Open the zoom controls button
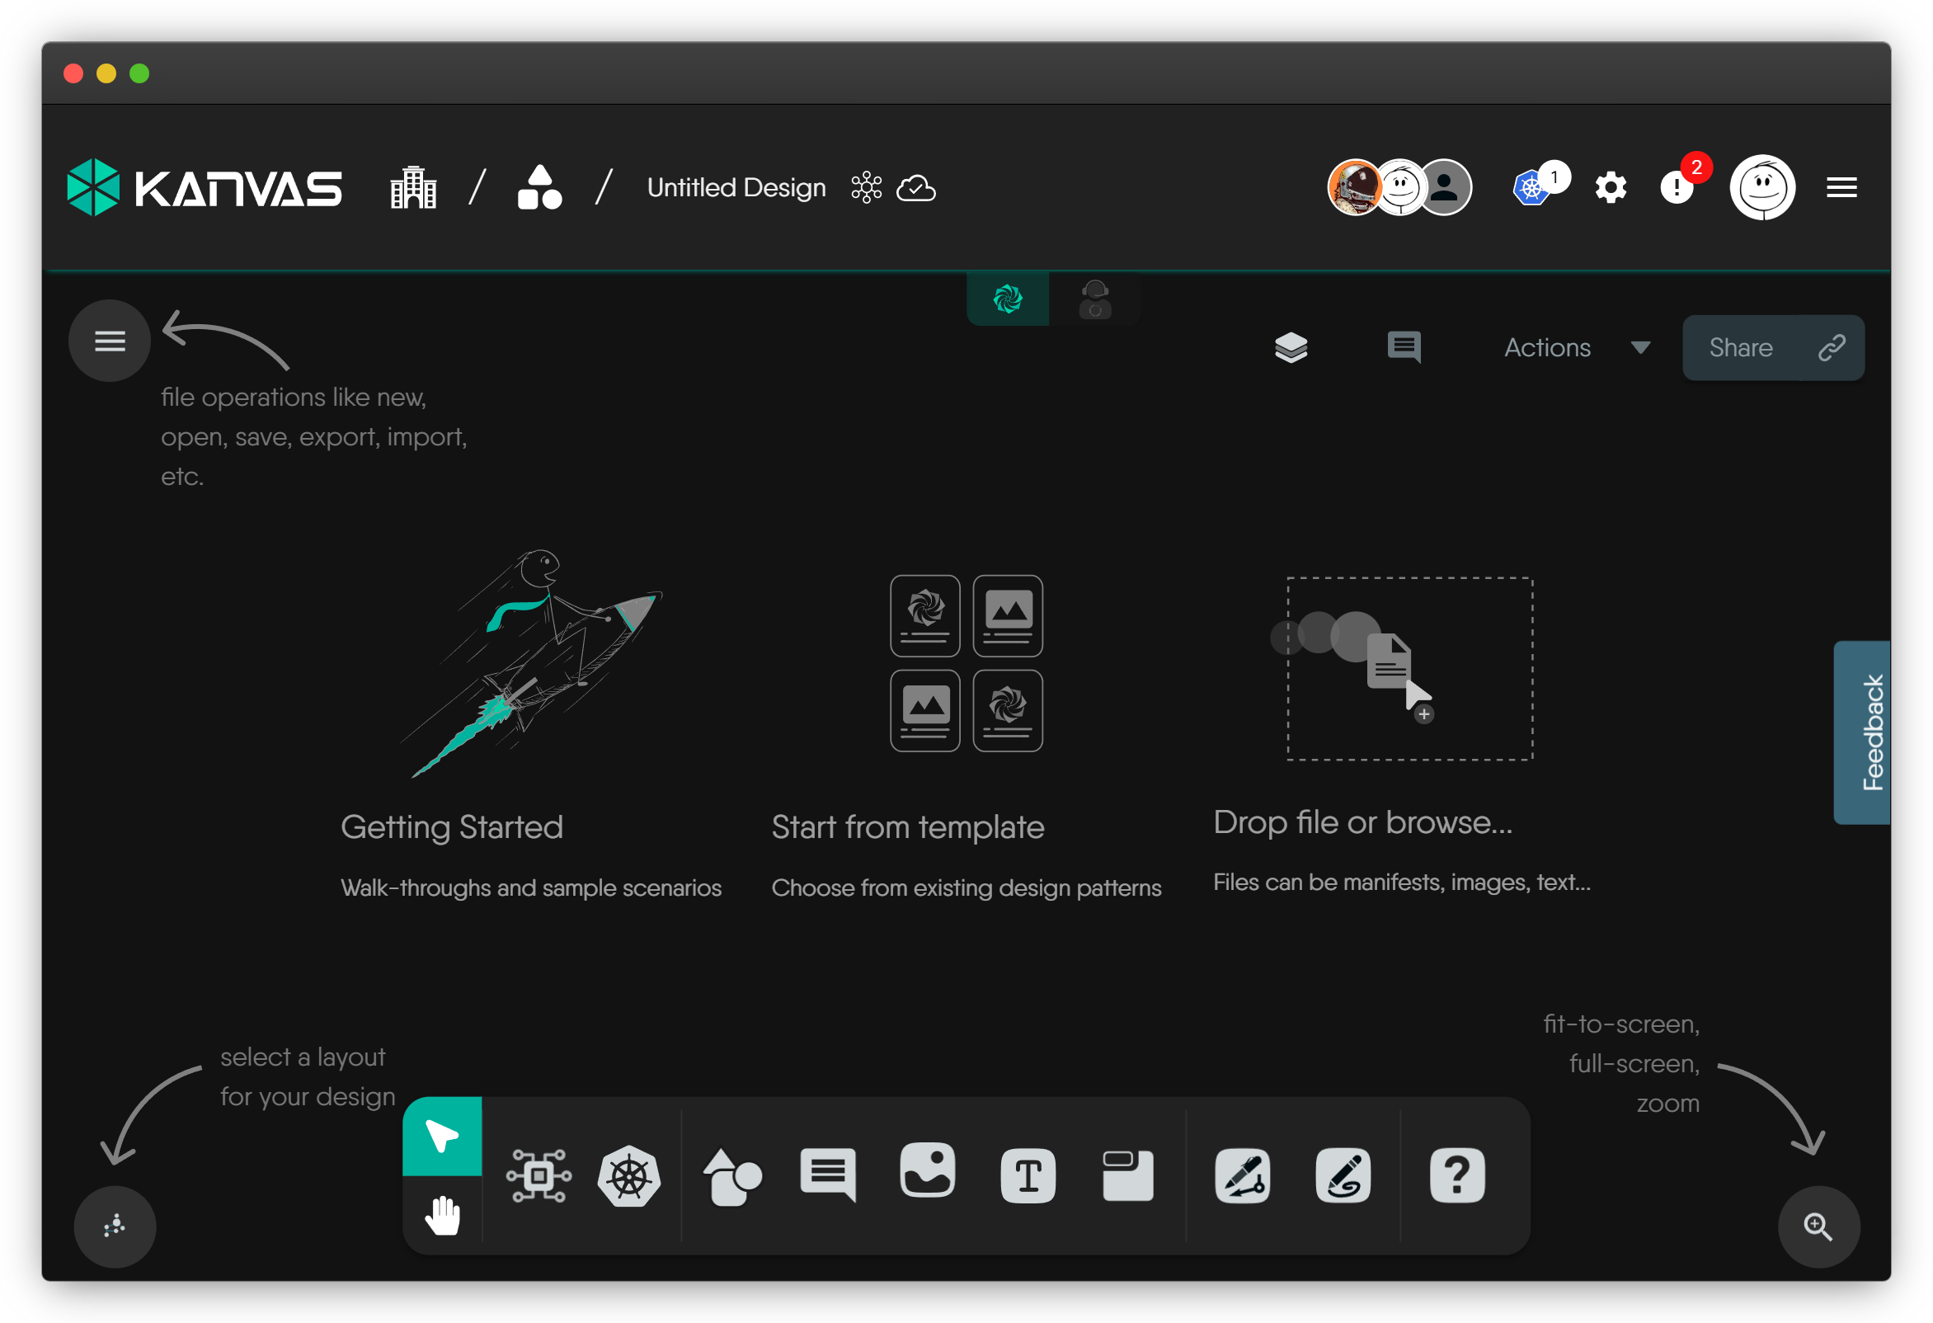Image resolution: width=1933 pixels, height=1323 pixels. pyautogui.click(x=1818, y=1226)
